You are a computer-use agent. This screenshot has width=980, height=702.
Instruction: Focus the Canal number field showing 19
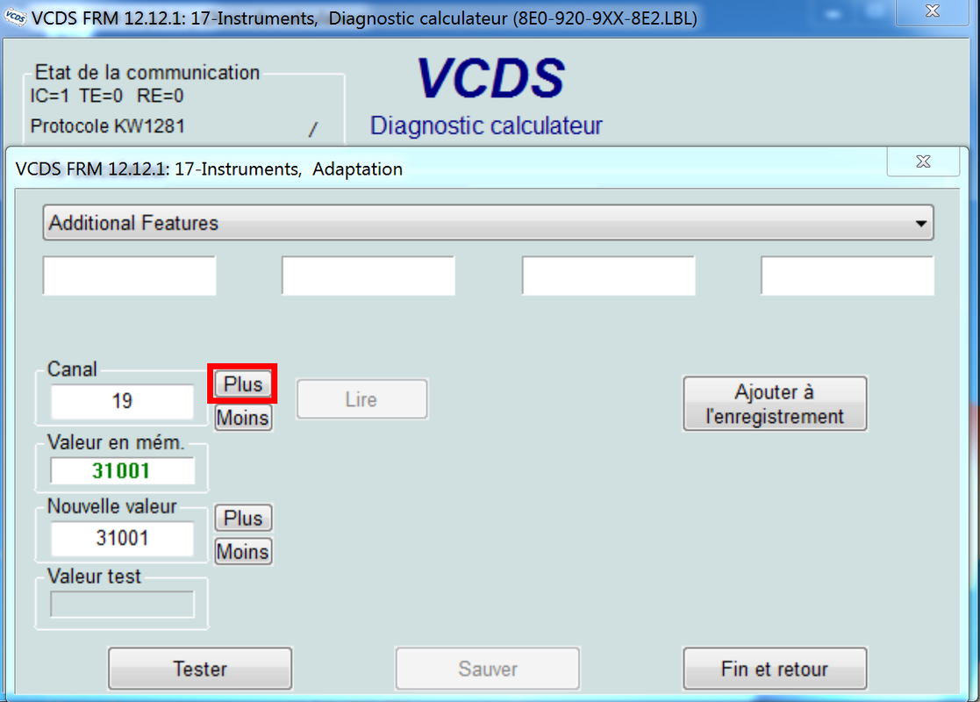(122, 402)
